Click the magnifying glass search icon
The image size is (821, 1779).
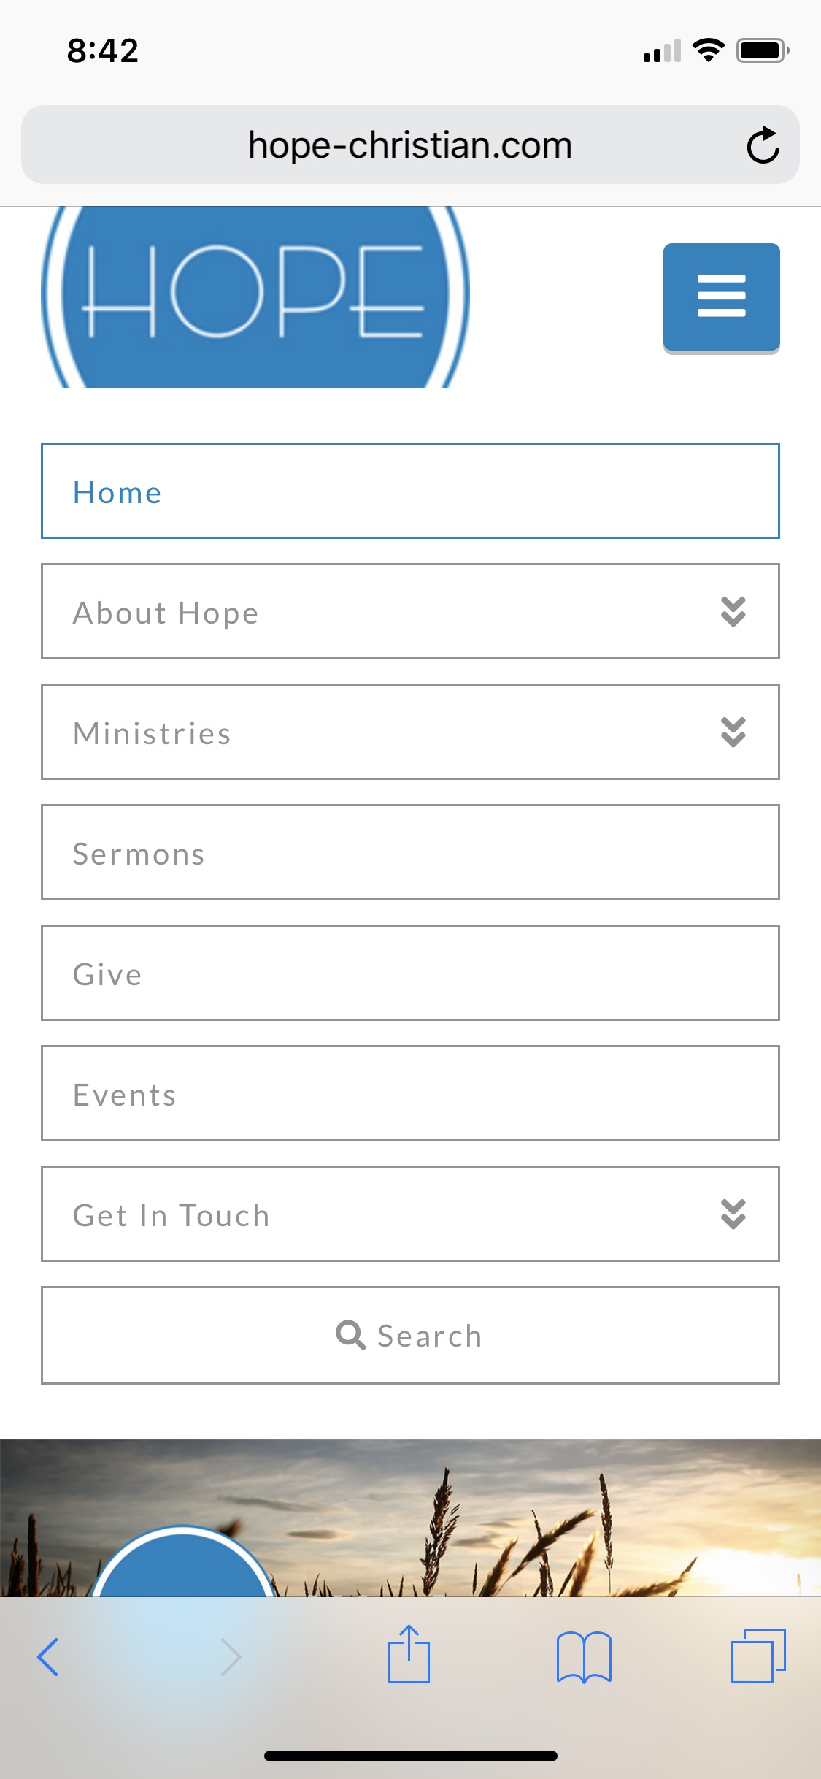coord(350,1335)
